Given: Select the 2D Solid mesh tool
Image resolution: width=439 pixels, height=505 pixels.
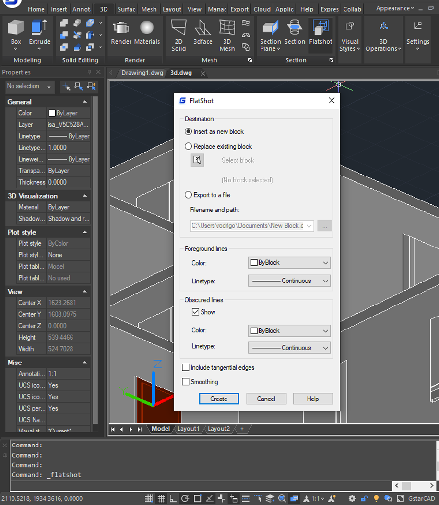Looking at the screenshot, I should (x=178, y=27).
